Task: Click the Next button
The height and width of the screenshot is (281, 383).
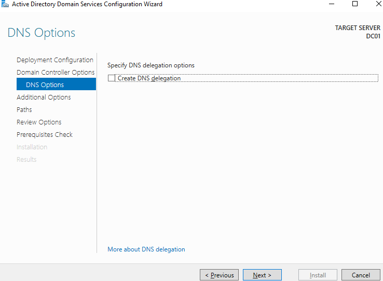Action: [262, 275]
